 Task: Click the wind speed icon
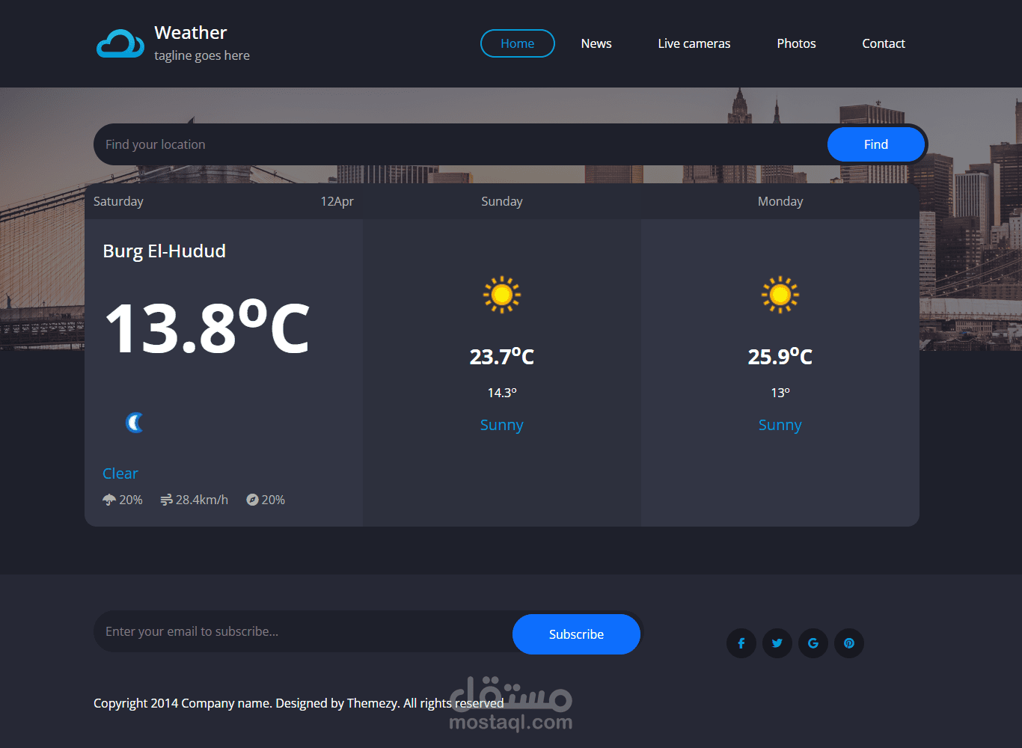click(x=166, y=500)
